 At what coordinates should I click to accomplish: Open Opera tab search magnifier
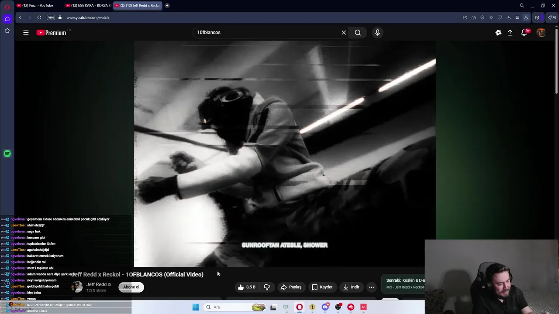522,6
